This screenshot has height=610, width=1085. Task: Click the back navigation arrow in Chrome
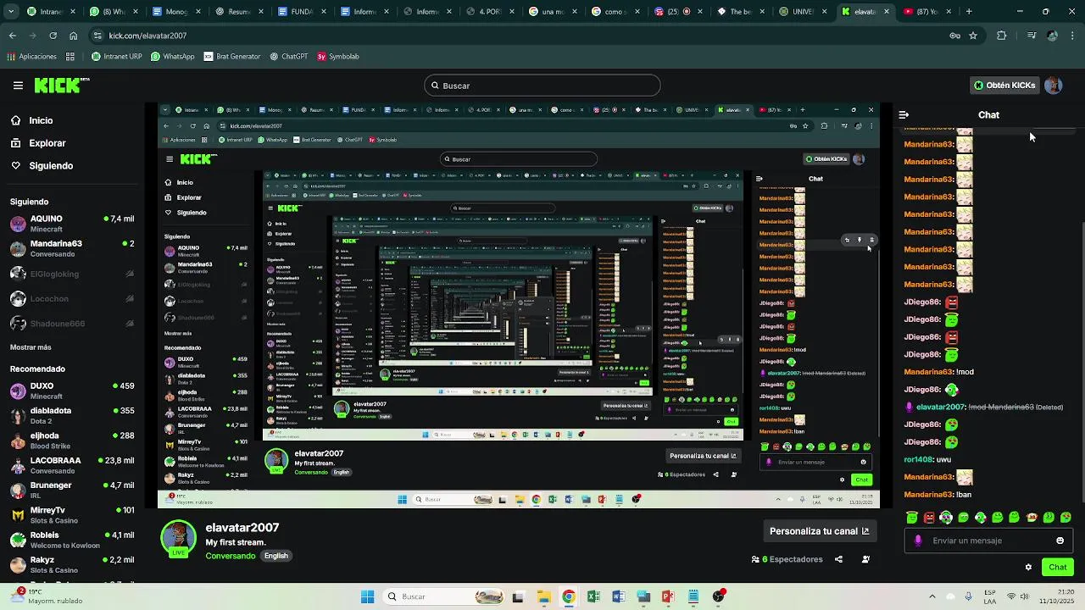pyautogui.click(x=12, y=36)
